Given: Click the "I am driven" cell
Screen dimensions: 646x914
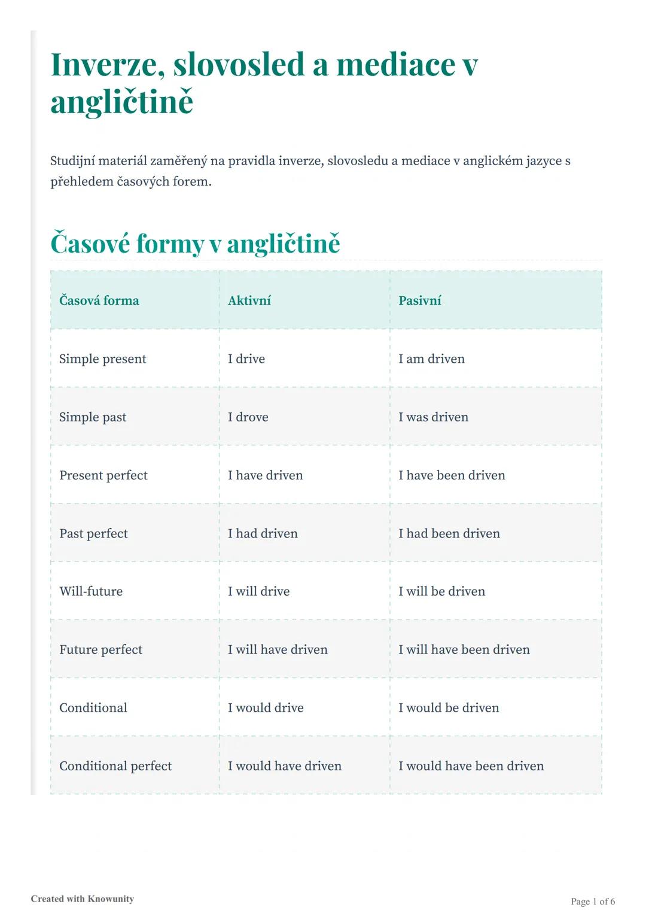Looking at the screenshot, I should (x=431, y=359).
